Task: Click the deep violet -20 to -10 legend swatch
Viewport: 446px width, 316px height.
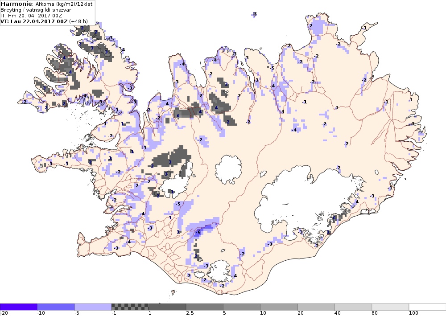Action: [x=18, y=307]
